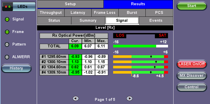The height and width of the screenshot is (104, 210).
Task: Switch to the Results tab
Action: (138, 4)
